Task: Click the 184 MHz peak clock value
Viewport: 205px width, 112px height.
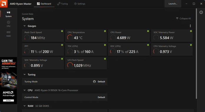Action: click(38, 38)
